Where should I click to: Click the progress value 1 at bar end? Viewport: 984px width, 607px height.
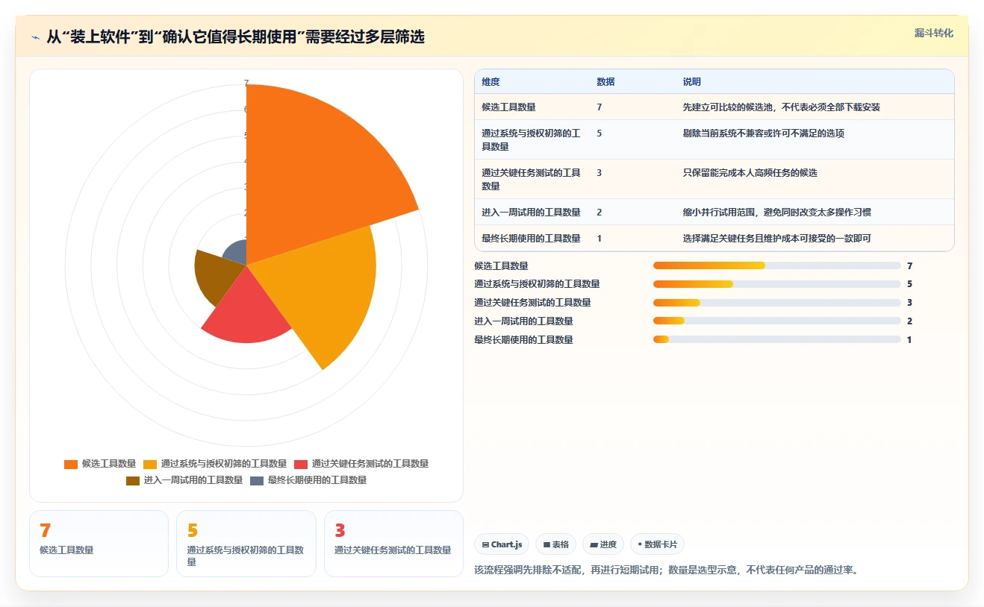[x=909, y=340]
